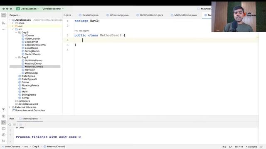Select Foo class in tree

[x=24, y=89]
